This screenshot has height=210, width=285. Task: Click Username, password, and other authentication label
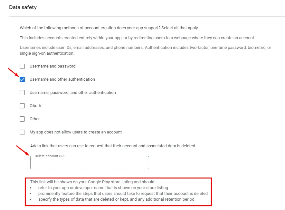tap(73, 93)
